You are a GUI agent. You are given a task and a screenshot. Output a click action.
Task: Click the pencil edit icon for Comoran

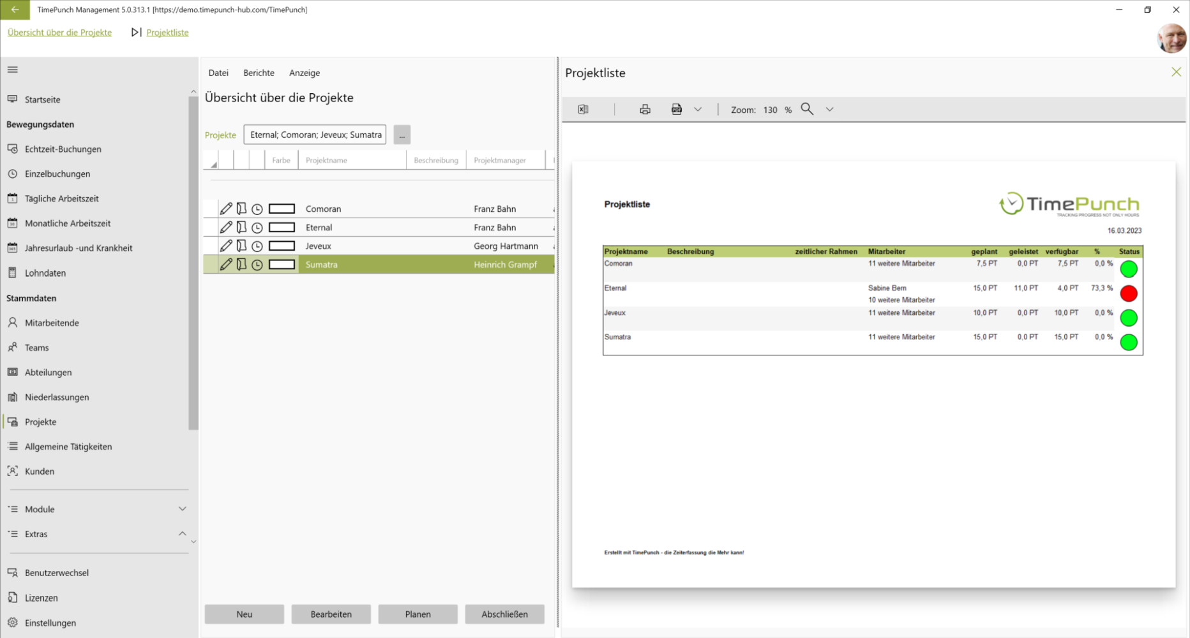(226, 209)
